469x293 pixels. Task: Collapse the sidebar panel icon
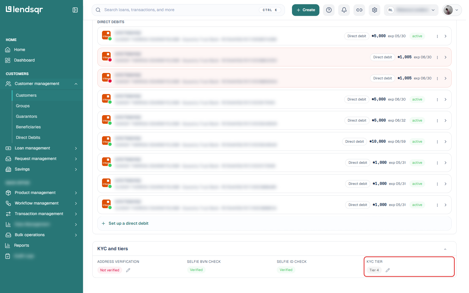[75, 10]
